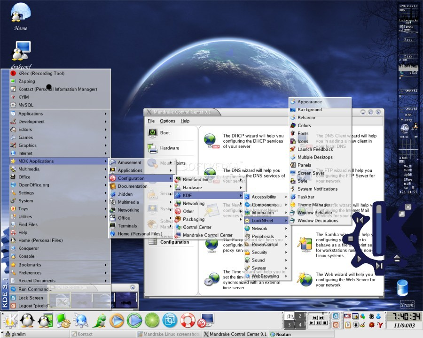
Task: Click the vertical scrollbar beside the KDE logo
Action: coord(379,230)
